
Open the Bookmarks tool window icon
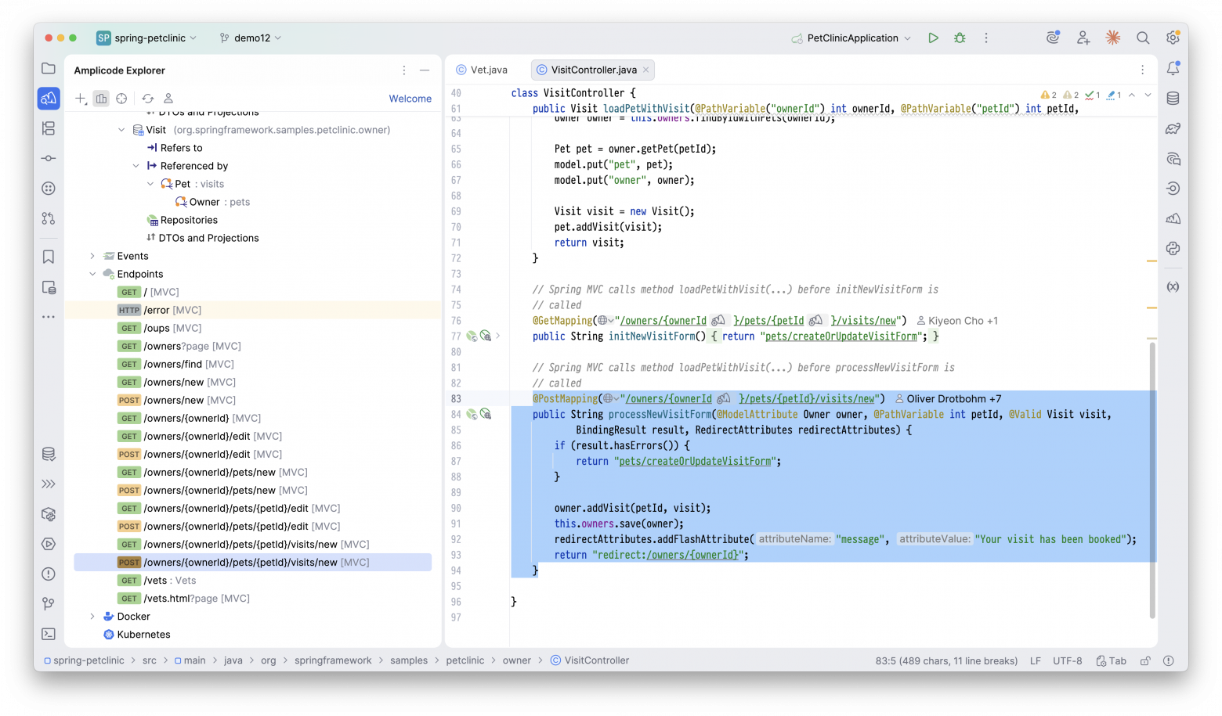49,257
